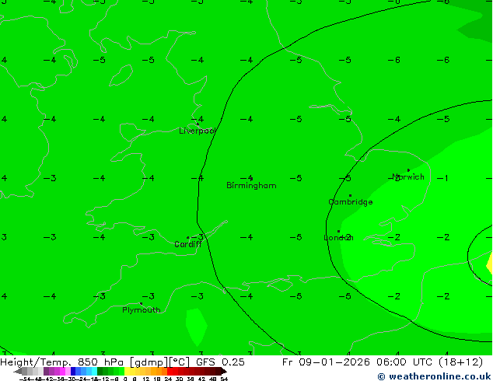Open the weatheronline.co.uk copyright link
The image size is (493, 381).
[435, 376]
